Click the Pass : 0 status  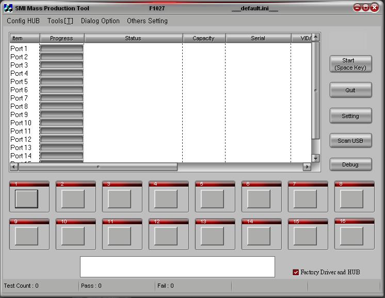[x=91, y=286]
